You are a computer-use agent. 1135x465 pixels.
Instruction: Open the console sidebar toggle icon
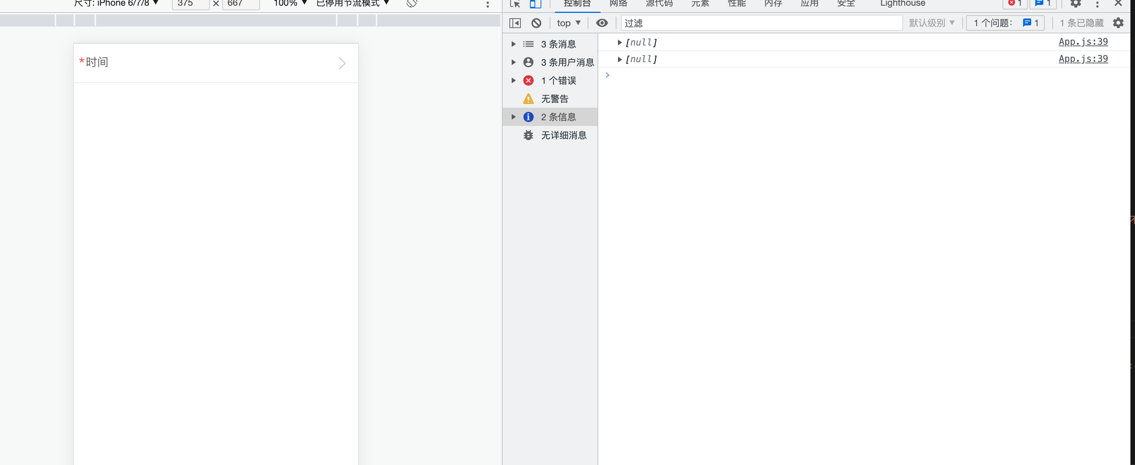(x=515, y=22)
